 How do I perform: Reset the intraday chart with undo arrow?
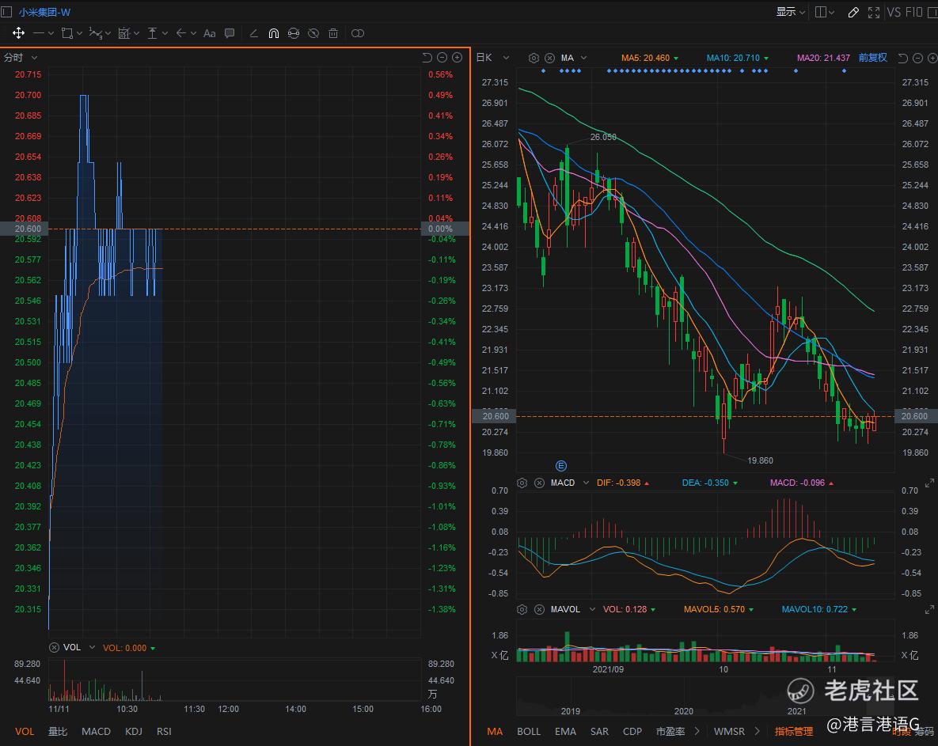[427, 58]
